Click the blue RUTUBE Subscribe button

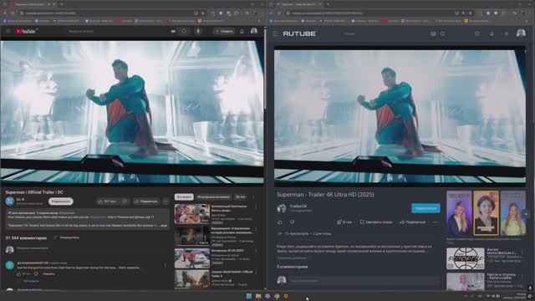[425, 208]
